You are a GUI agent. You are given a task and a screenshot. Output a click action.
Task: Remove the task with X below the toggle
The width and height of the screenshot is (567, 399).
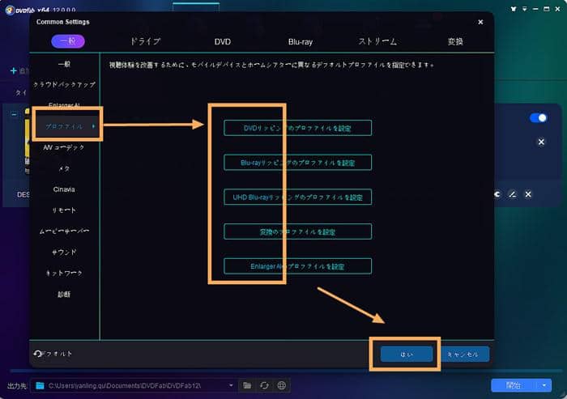pos(541,142)
